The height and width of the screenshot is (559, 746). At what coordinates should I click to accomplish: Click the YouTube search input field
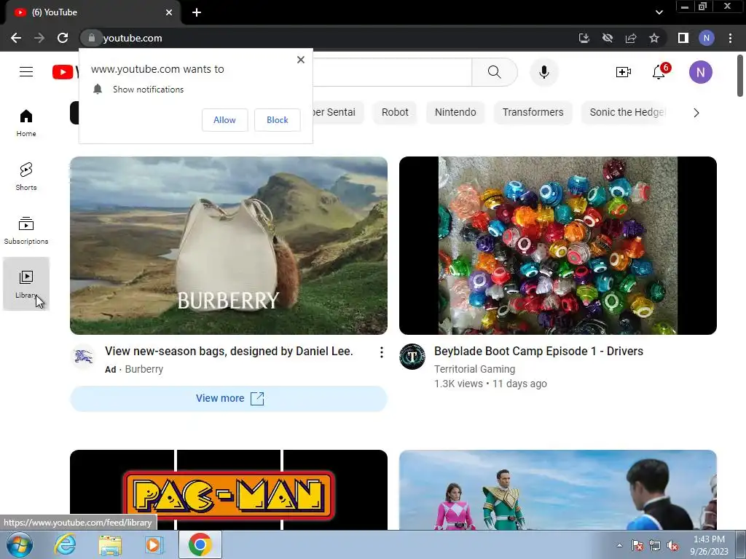[392, 72]
